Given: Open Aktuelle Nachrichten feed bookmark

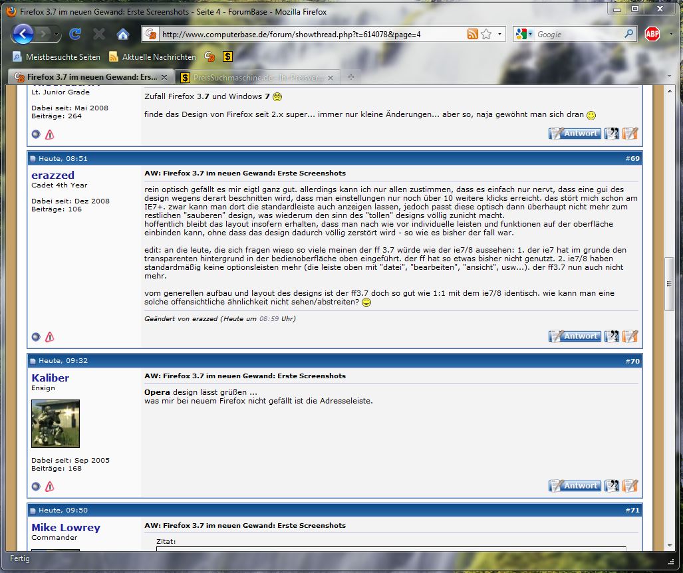Looking at the screenshot, I should (x=152, y=57).
